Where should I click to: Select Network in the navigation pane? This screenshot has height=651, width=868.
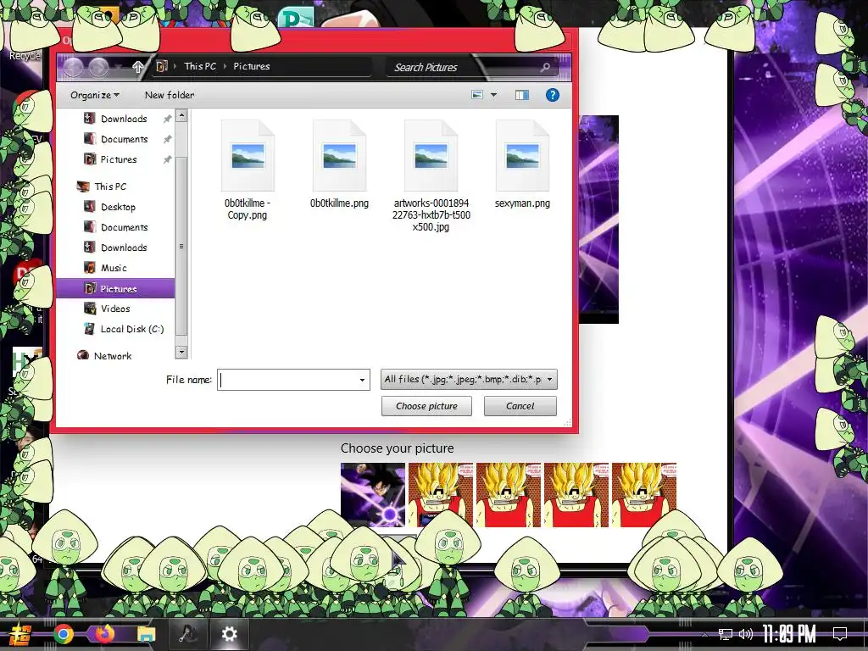pos(113,356)
